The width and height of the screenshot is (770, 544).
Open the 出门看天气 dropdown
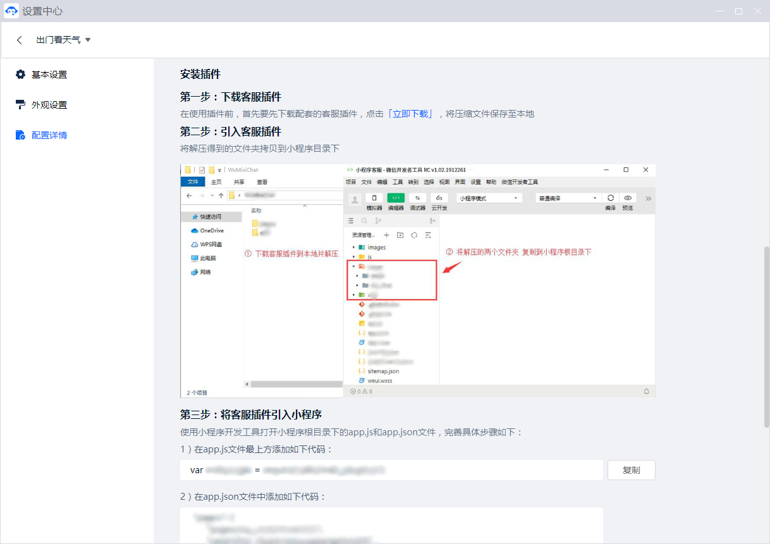[x=64, y=40]
